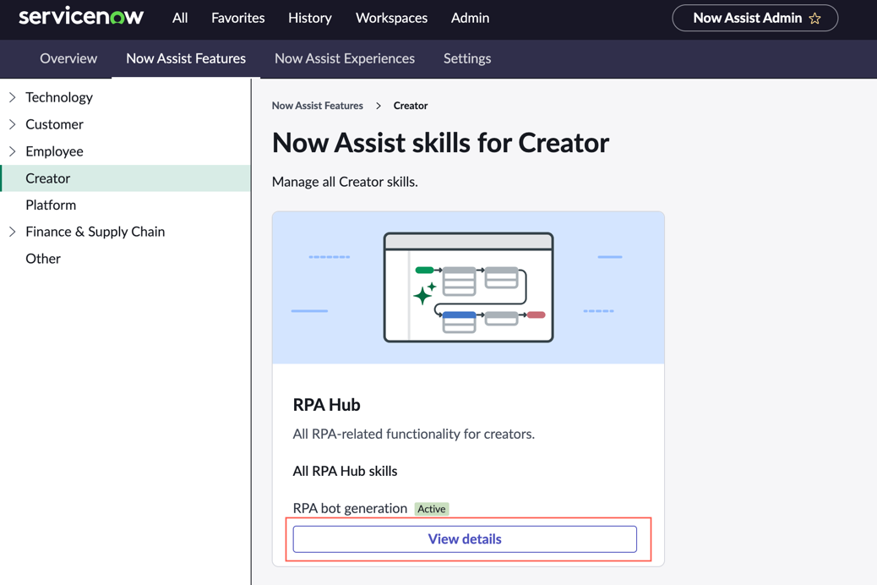Click the Now Assist Features breadcrumb link
Image resolution: width=877 pixels, height=585 pixels.
[317, 106]
